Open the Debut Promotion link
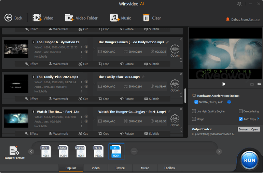The image size is (263, 173). 245,19
